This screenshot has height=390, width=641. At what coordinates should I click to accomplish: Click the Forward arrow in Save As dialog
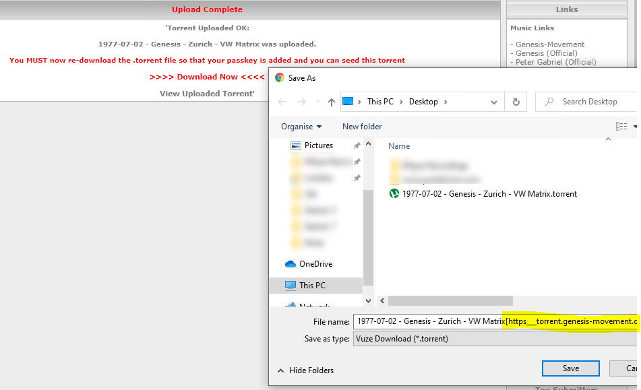tap(302, 102)
